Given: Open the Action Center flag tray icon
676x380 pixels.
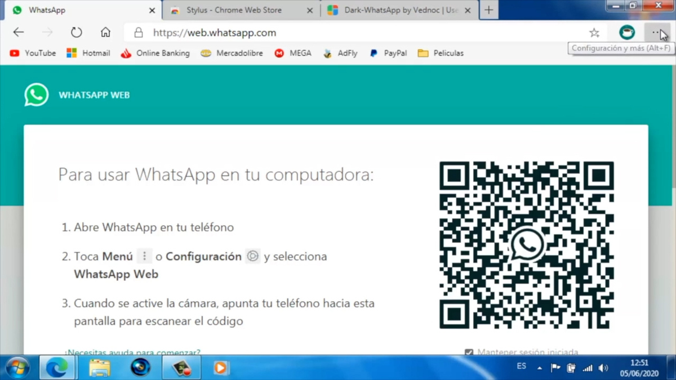Looking at the screenshot, I should [555, 368].
